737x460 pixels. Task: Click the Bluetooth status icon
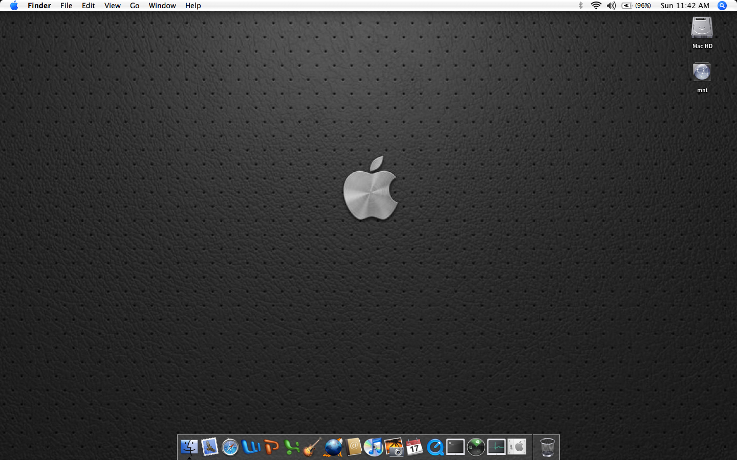(580, 6)
